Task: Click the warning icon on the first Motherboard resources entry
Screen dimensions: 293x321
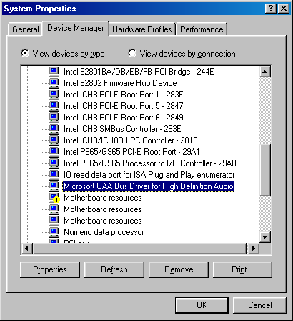Action: click(x=56, y=200)
